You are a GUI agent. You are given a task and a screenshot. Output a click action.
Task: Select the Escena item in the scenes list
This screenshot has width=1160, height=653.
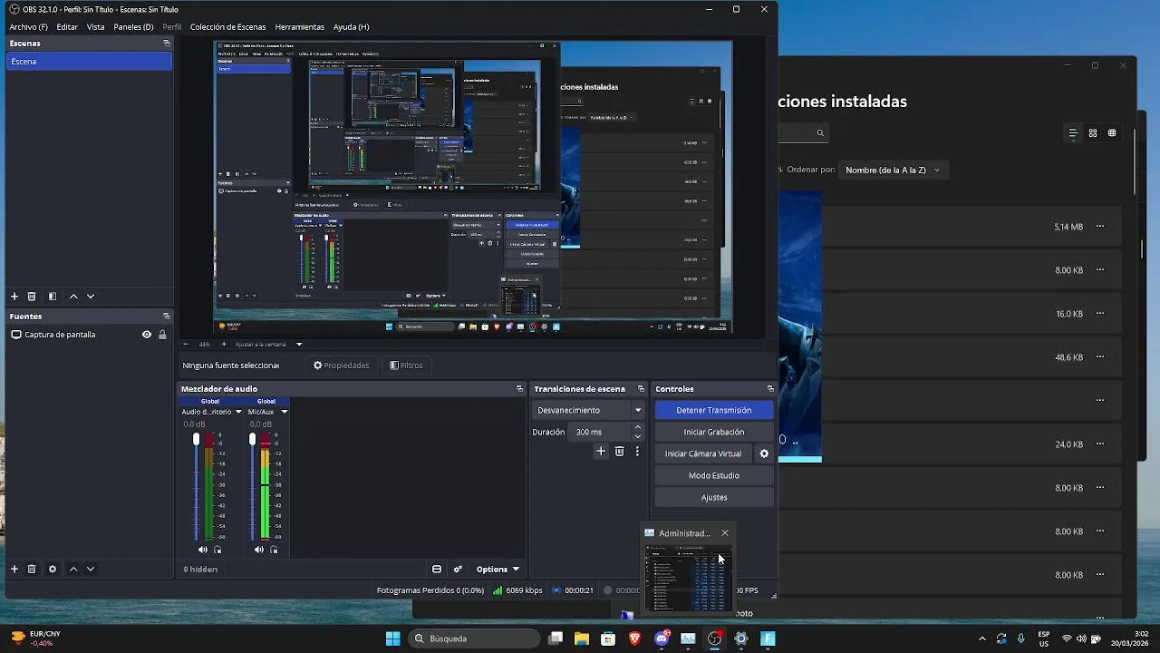(x=89, y=62)
